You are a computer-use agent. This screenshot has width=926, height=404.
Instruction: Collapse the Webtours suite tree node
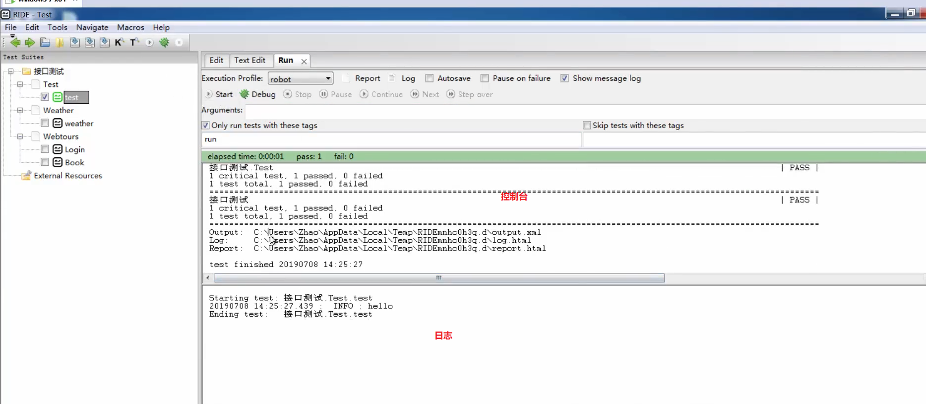pos(20,136)
